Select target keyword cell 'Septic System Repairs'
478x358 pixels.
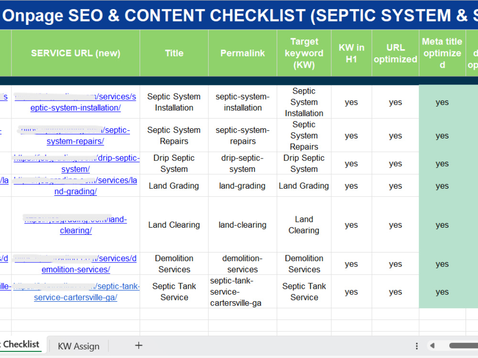coord(304,136)
